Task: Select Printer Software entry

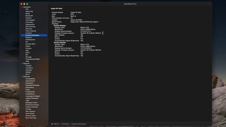Action: click(32, 107)
